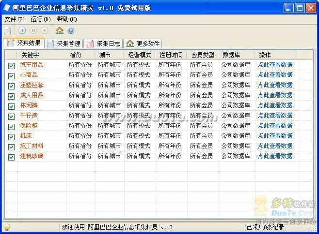Click 所有会员 in the 机床 row

point(201,136)
